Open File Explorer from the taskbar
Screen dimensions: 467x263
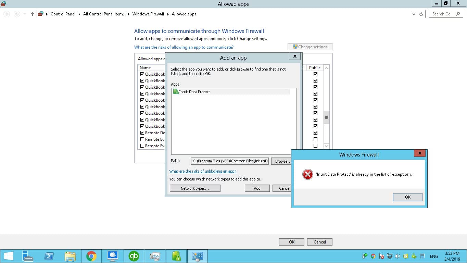[x=70, y=256]
